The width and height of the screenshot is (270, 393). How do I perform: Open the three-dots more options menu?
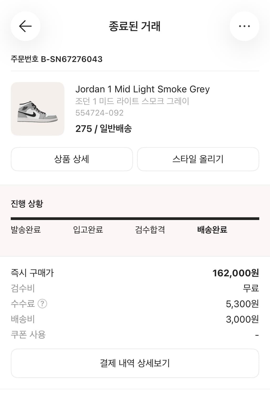click(244, 26)
